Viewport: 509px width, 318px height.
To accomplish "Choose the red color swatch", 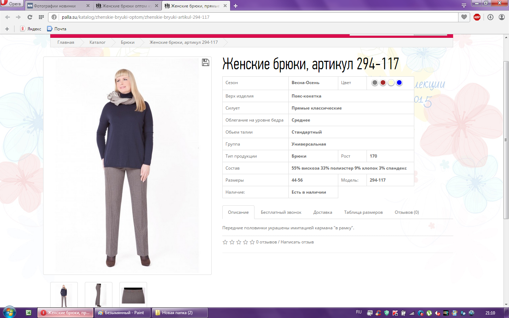I will (x=383, y=83).
